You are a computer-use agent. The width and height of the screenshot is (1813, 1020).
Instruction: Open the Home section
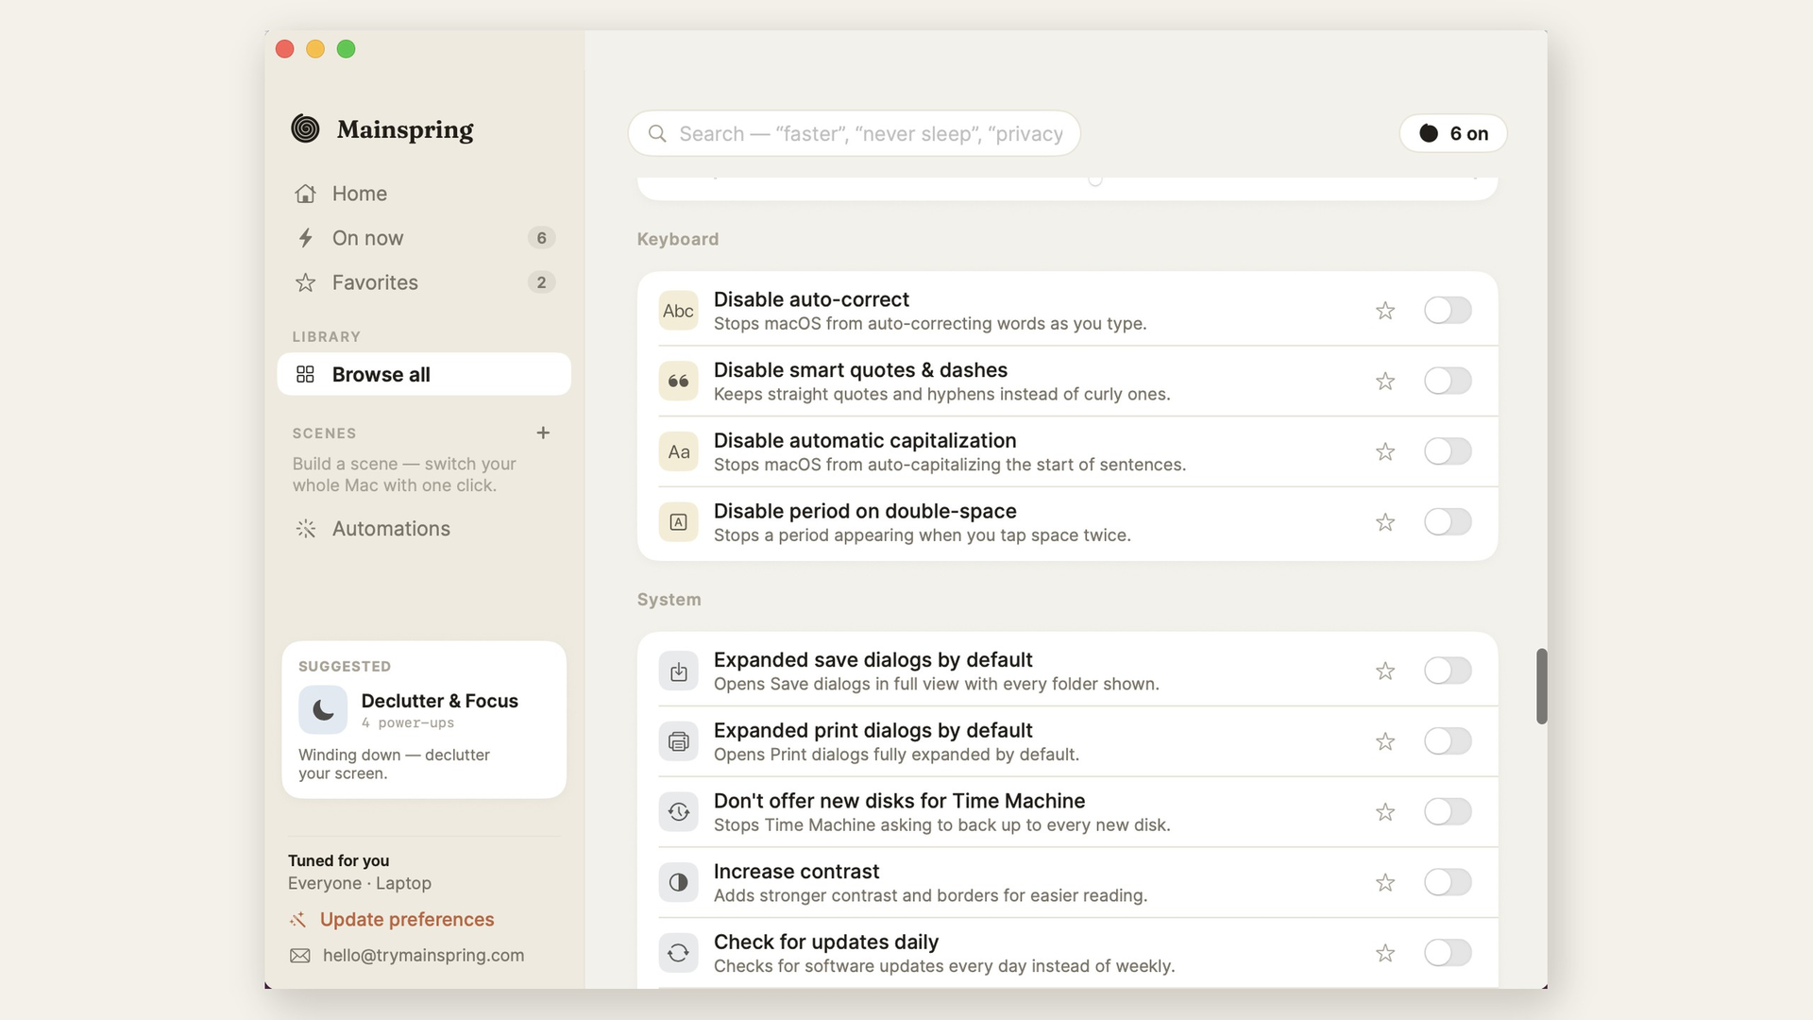coord(424,194)
